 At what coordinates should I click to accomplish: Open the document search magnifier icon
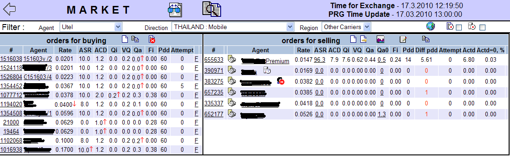tap(212, 9)
